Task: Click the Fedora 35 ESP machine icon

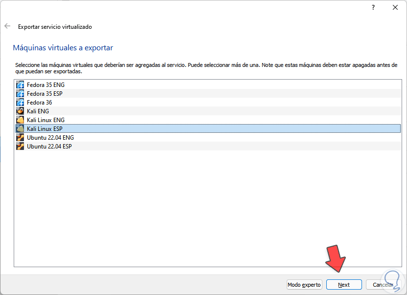Action: [x=20, y=94]
